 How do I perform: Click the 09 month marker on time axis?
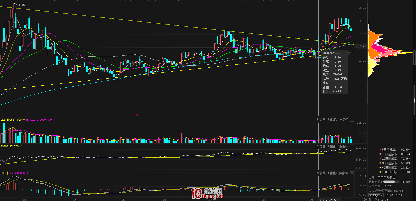(311, 200)
